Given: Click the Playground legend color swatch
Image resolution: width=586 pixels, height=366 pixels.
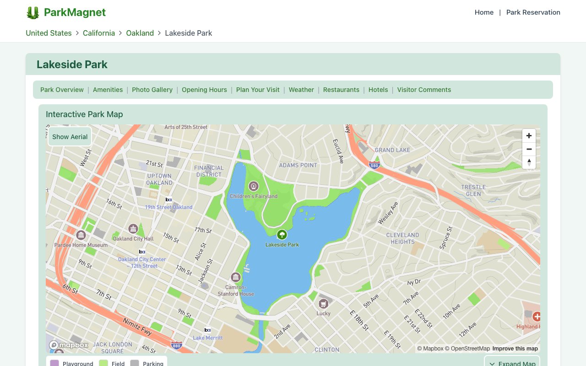Looking at the screenshot, I should pyautogui.click(x=54, y=364).
